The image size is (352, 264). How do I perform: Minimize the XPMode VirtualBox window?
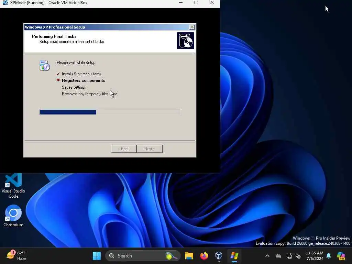181,2
